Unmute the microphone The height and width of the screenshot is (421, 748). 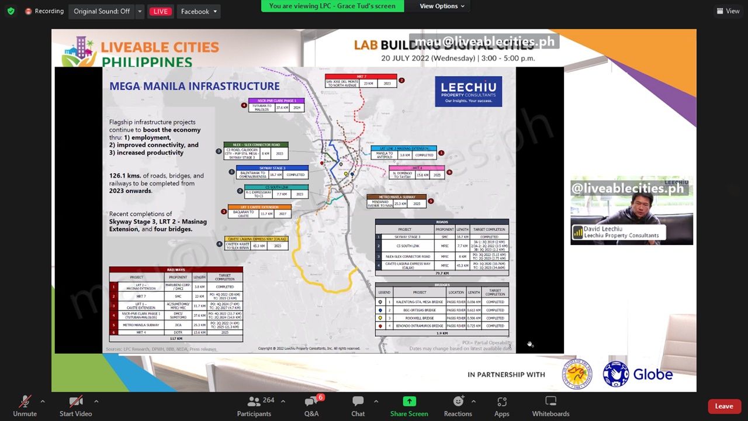(25, 406)
